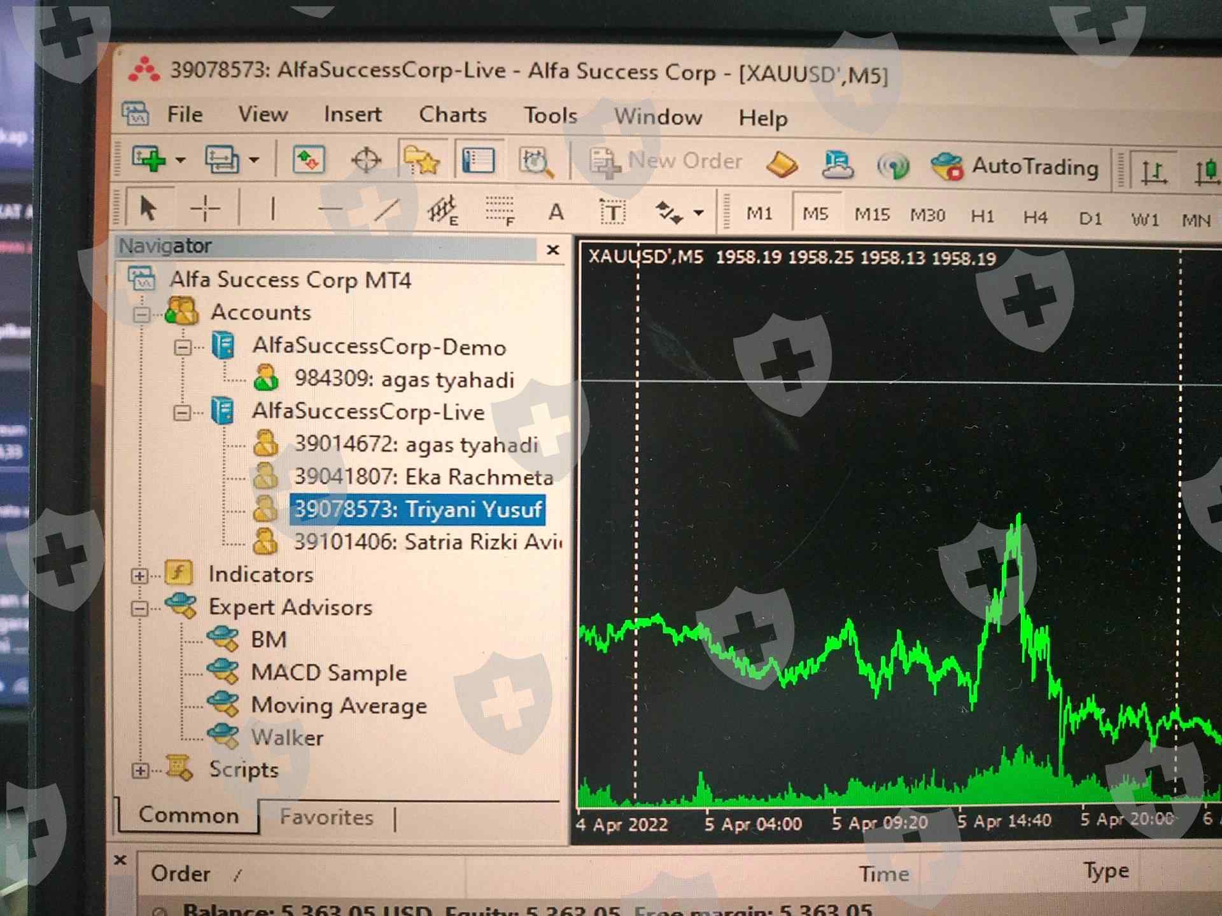Select the Trendline drawing tool
The image size is (1222, 916).
tap(386, 210)
